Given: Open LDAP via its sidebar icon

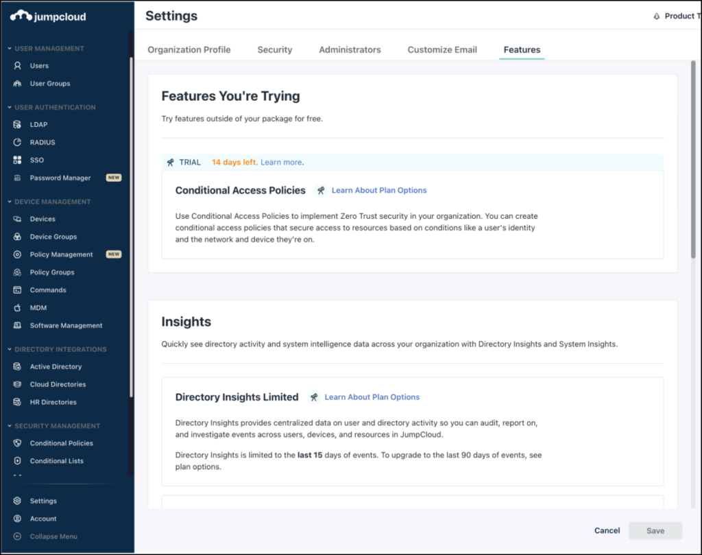Looking at the screenshot, I should point(18,125).
